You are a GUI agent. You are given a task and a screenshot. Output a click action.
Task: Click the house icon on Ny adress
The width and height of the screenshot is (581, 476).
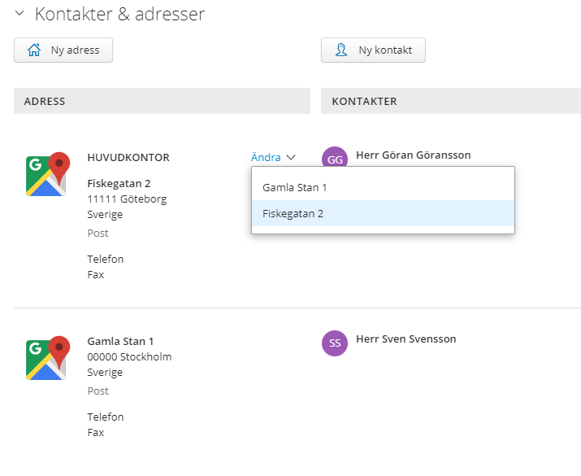(x=34, y=50)
